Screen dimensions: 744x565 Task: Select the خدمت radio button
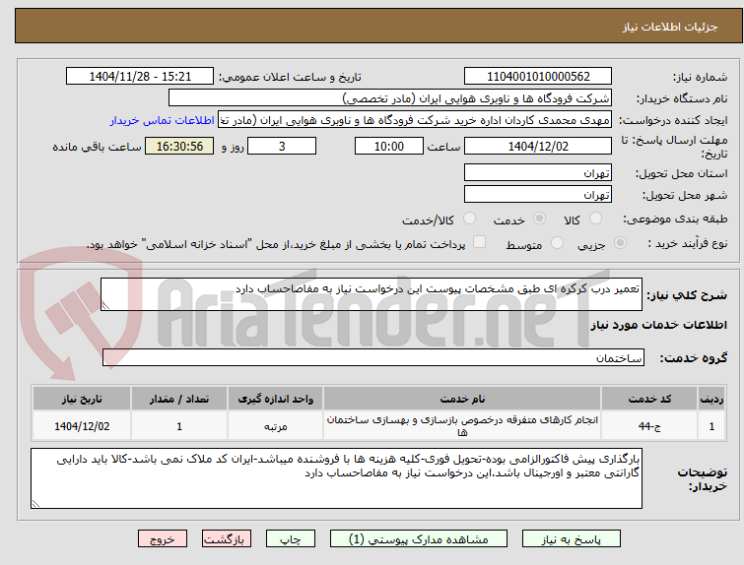pos(539,219)
